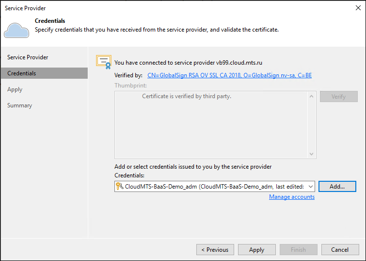Click the key icon in Credentials field
The width and height of the screenshot is (366, 261).
pyautogui.click(x=120, y=186)
